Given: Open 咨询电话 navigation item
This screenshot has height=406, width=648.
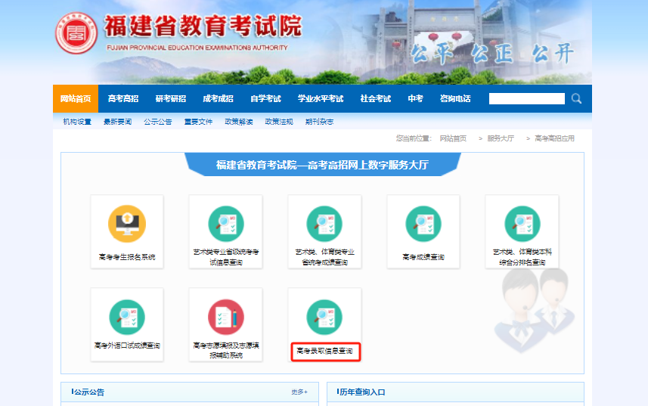Looking at the screenshot, I should [455, 99].
